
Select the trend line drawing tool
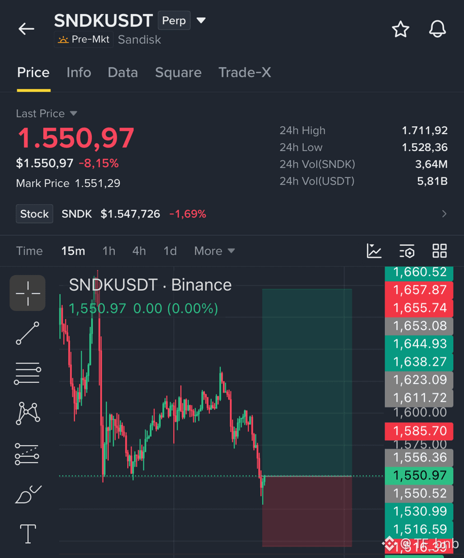tap(27, 333)
